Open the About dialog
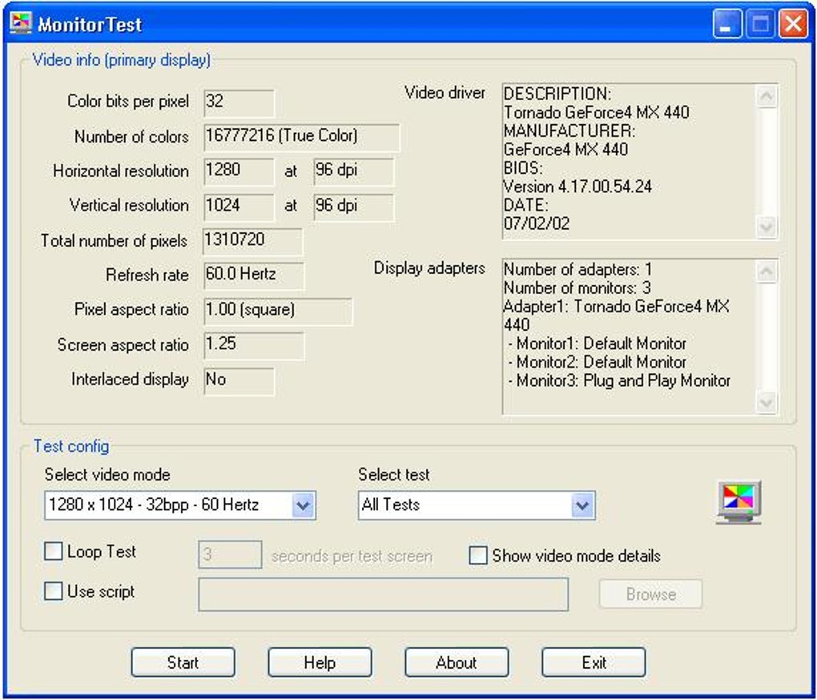Viewport: 817px width, 700px height. click(x=457, y=662)
